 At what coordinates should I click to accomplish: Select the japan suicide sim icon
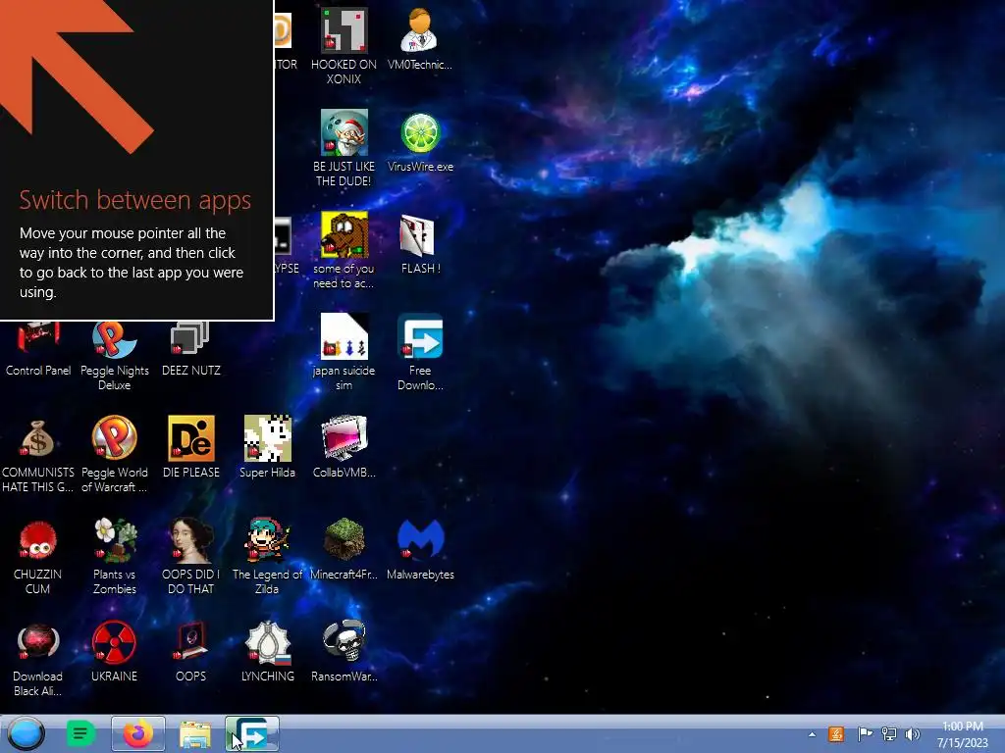pyautogui.click(x=344, y=336)
